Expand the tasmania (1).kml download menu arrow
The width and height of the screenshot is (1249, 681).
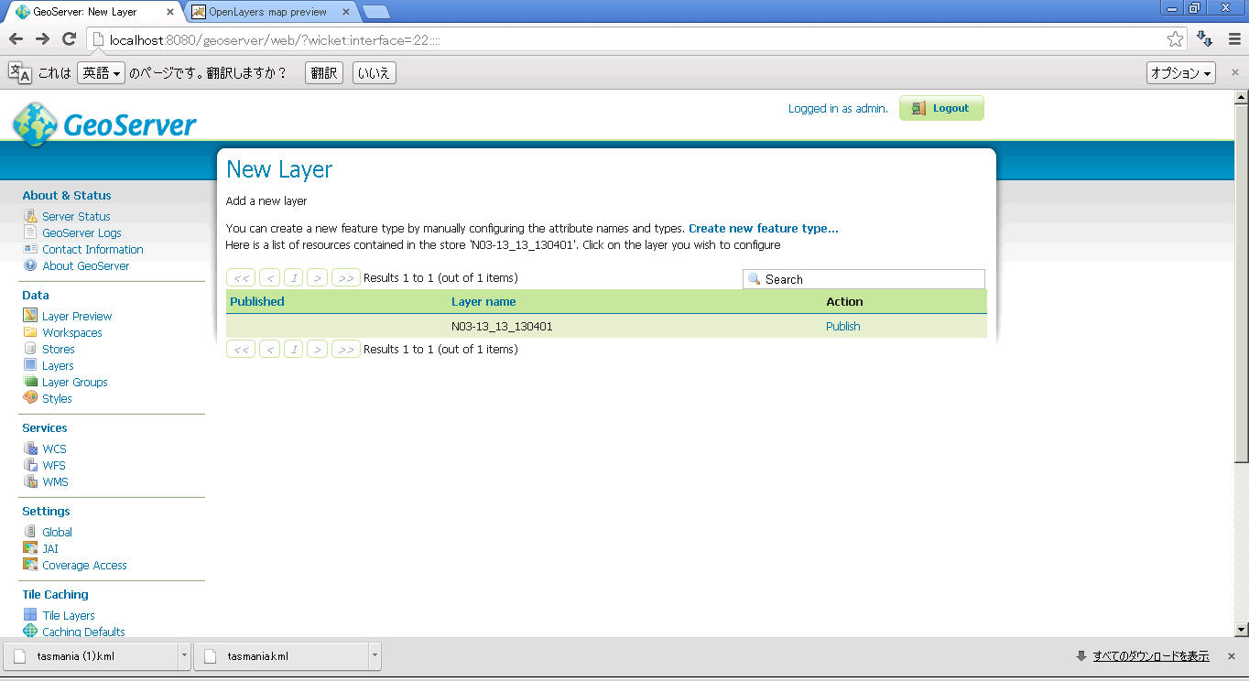pyautogui.click(x=184, y=655)
